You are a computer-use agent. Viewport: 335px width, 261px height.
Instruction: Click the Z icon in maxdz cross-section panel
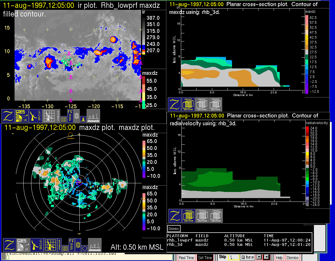174,104
